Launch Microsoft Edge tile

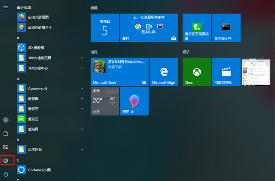164,72
